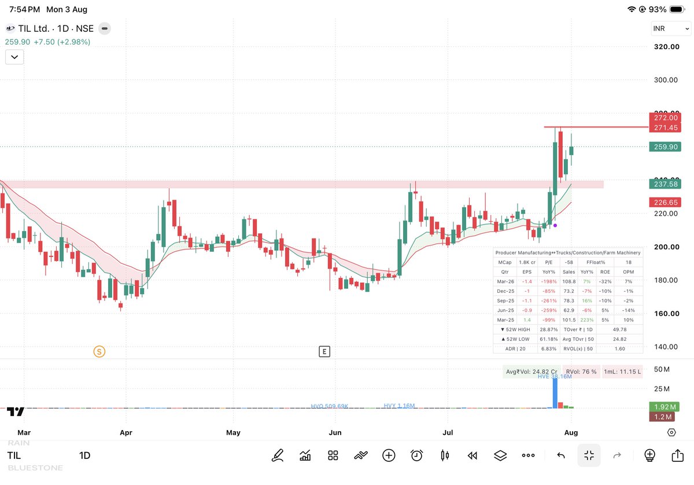Open the chart type and indicators panel icon
The height and width of the screenshot is (485, 694).
305,455
